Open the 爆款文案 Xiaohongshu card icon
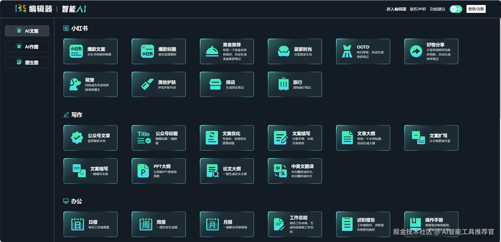 [76, 51]
